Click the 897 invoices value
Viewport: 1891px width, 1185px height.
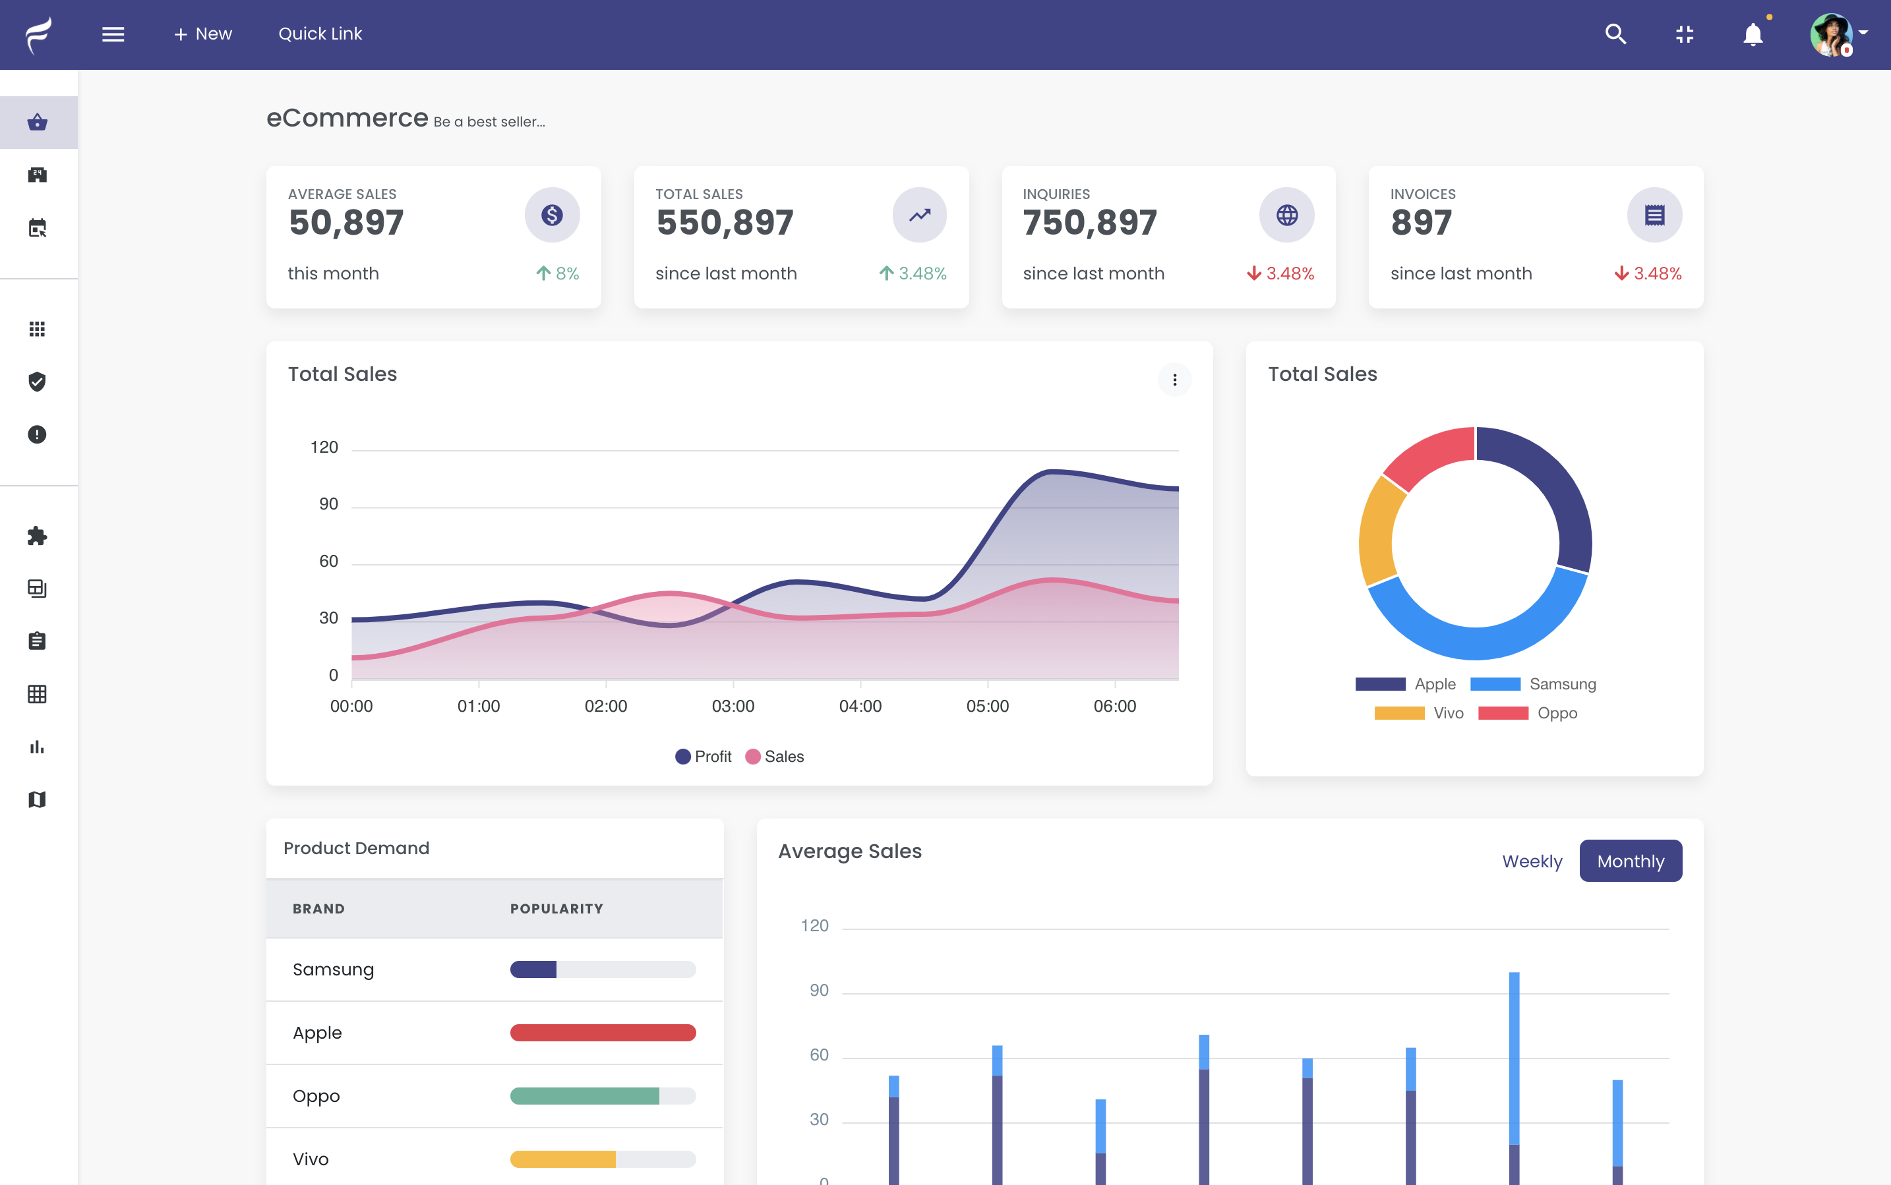point(1422,223)
